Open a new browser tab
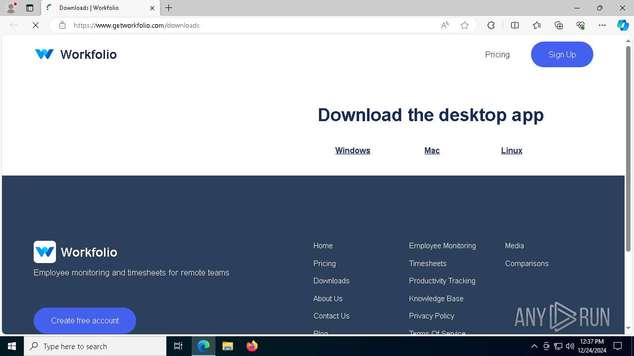The height and width of the screenshot is (356, 634). (x=169, y=8)
